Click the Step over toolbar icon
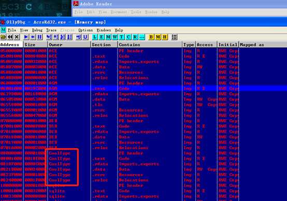This screenshot has height=201, width=287. [x=56, y=37]
